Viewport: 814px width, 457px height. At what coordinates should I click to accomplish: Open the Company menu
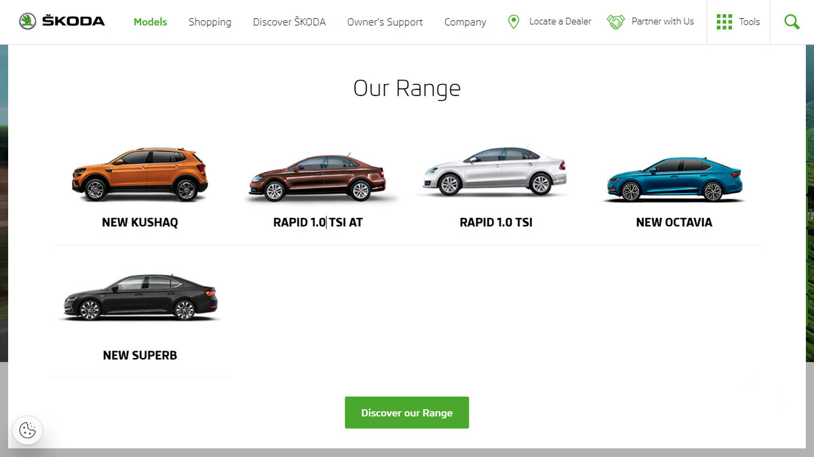click(465, 22)
